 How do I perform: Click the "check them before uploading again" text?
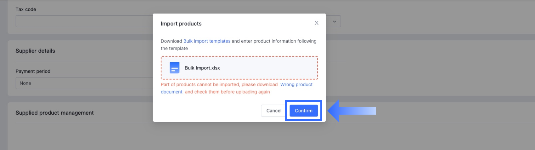click(227, 92)
